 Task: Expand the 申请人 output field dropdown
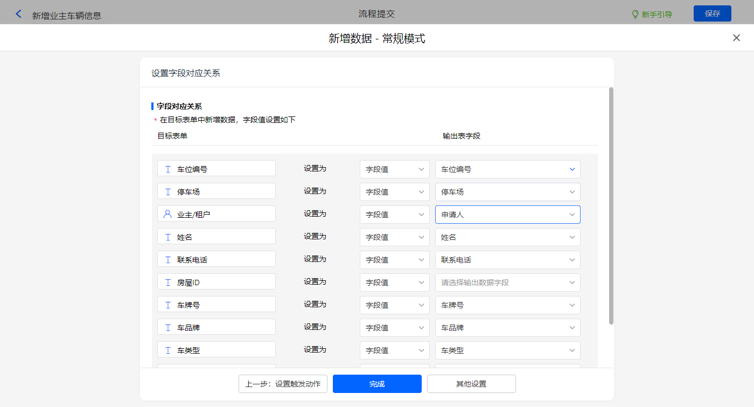tap(507, 215)
